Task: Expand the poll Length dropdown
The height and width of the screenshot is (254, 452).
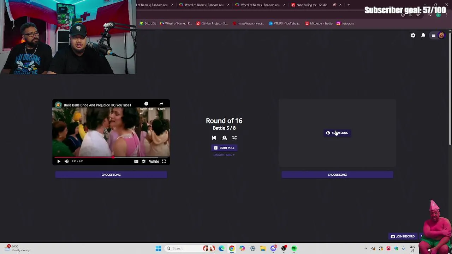Action: pos(224,155)
